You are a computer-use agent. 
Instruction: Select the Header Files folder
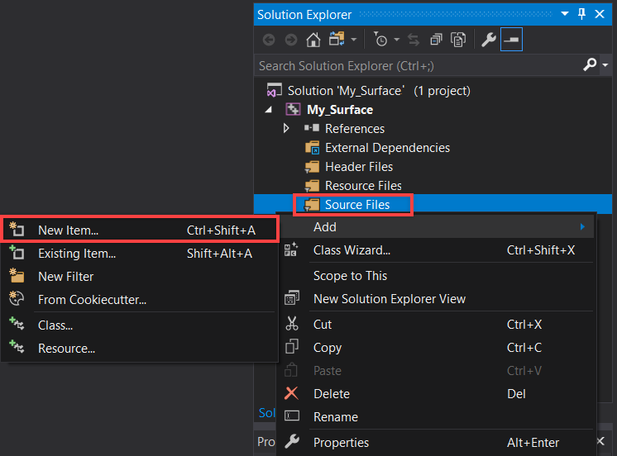[358, 167]
